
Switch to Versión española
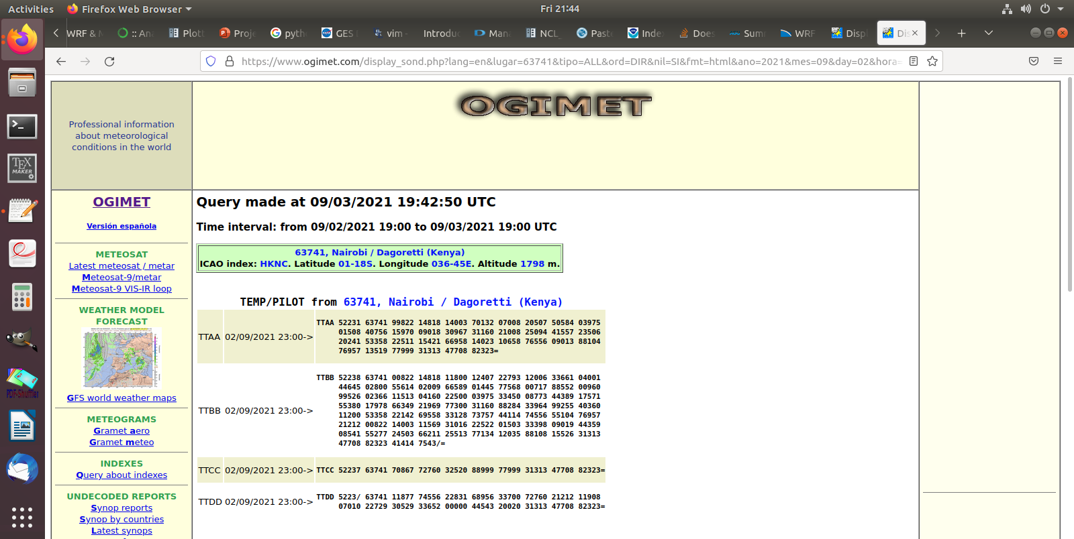click(121, 226)
